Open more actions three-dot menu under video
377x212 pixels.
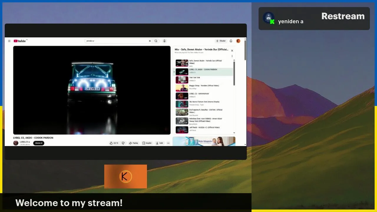pyautogui.click(x=168, y=143)
